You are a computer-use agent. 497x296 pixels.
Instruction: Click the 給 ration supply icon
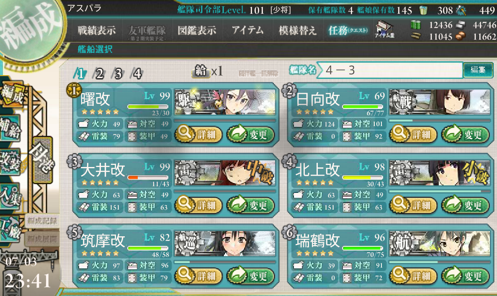click(x=201, y=71)
